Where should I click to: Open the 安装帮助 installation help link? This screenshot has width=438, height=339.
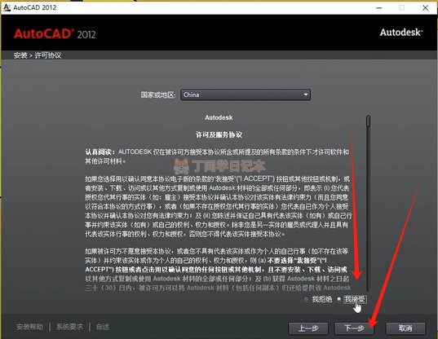[x=29, y=327]
